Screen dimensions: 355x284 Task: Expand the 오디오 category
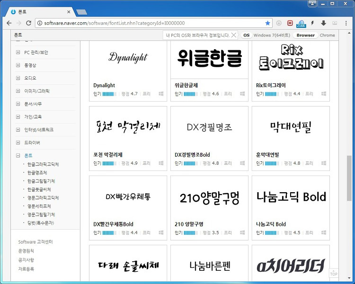tap(18, 78)
